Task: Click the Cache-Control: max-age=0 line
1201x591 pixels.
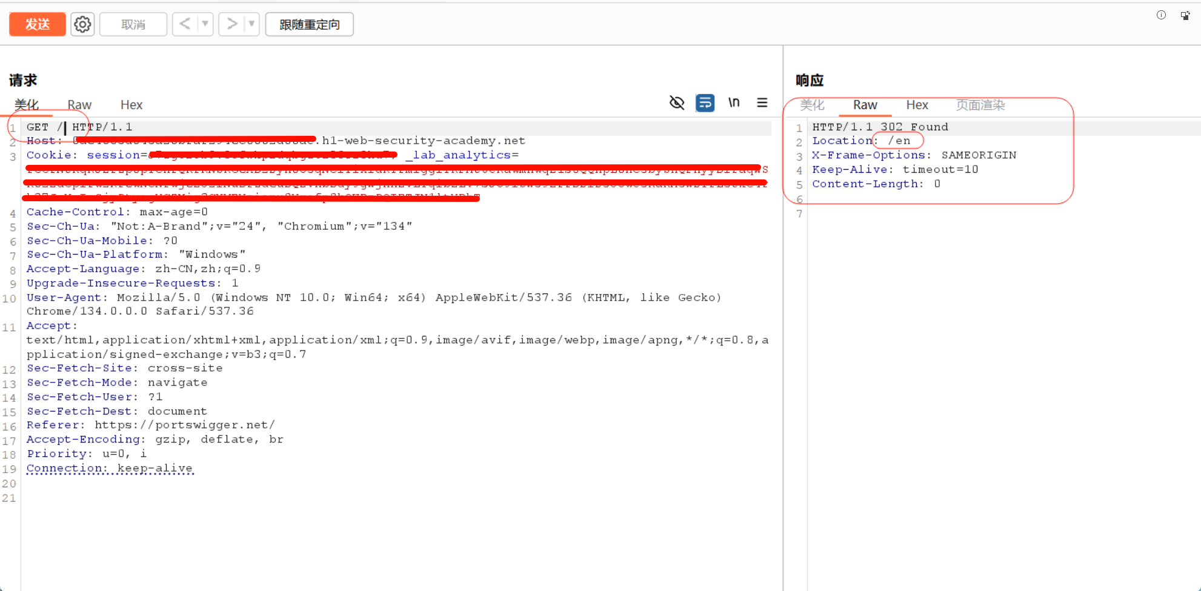Action: (117, 212)
